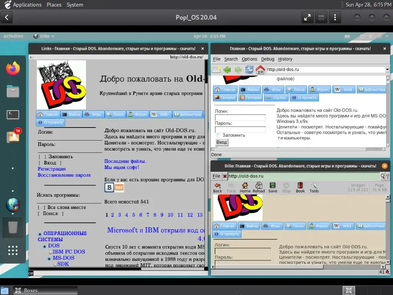Expand 'MS-DOS' tree node in Links window
Image resolution: width=393 pixels, height=295 pixels.
tap(49, 259)
